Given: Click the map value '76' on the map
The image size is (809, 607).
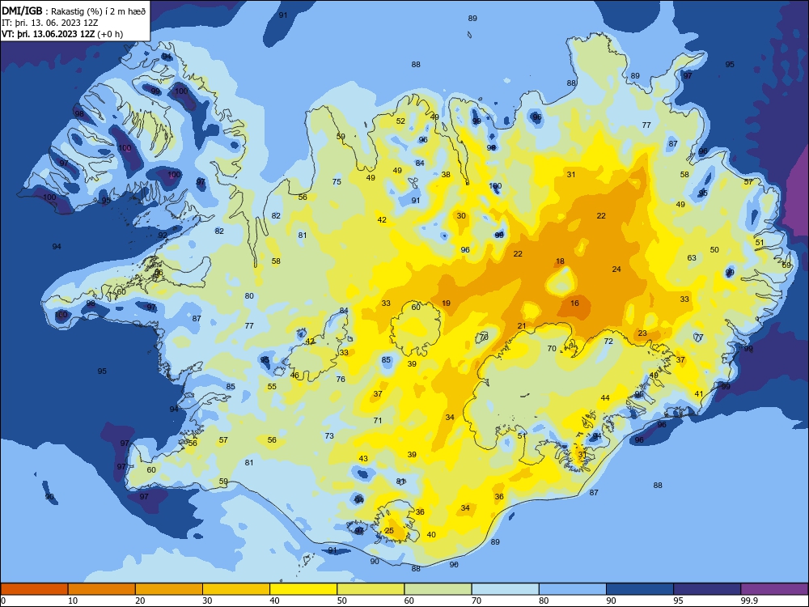Looking at the screenshot, I should (x=341, y=379).
